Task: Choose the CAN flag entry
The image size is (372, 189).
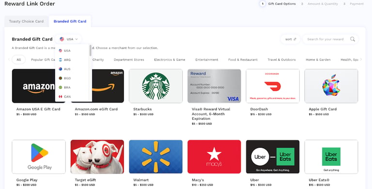Action: tap(64, 97)
